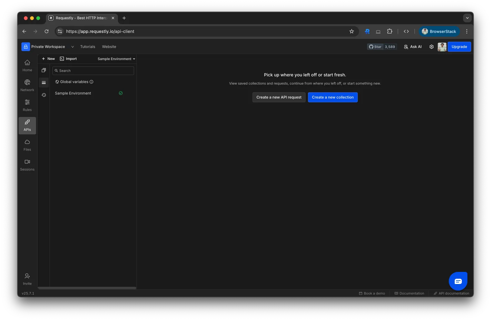Image resolution: width=491 pixels, height=320 pixels.
Task: Click the Requestly browser extension icon
Action: click(367, 31)
